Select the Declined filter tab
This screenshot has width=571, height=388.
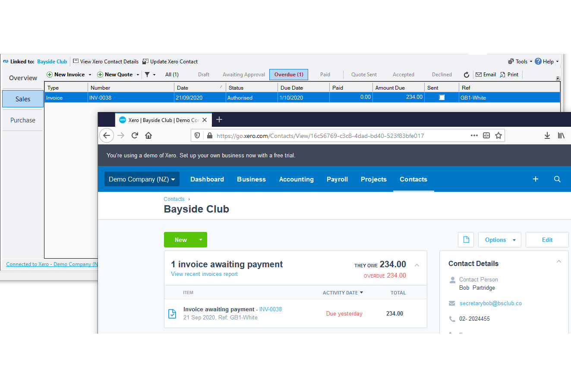442,75
